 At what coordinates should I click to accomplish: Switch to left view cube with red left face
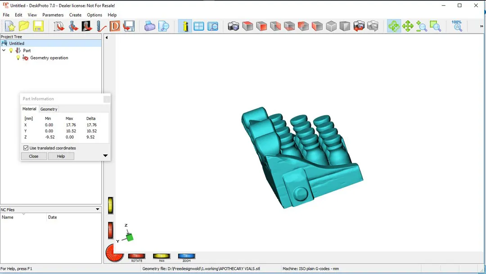pos(317,26)
